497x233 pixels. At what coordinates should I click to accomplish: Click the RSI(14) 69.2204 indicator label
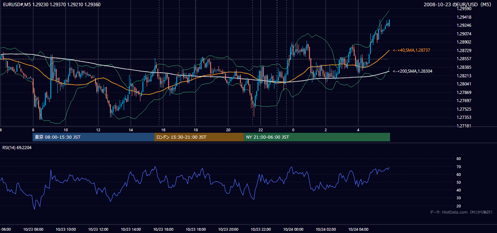(x=17, y=148)
